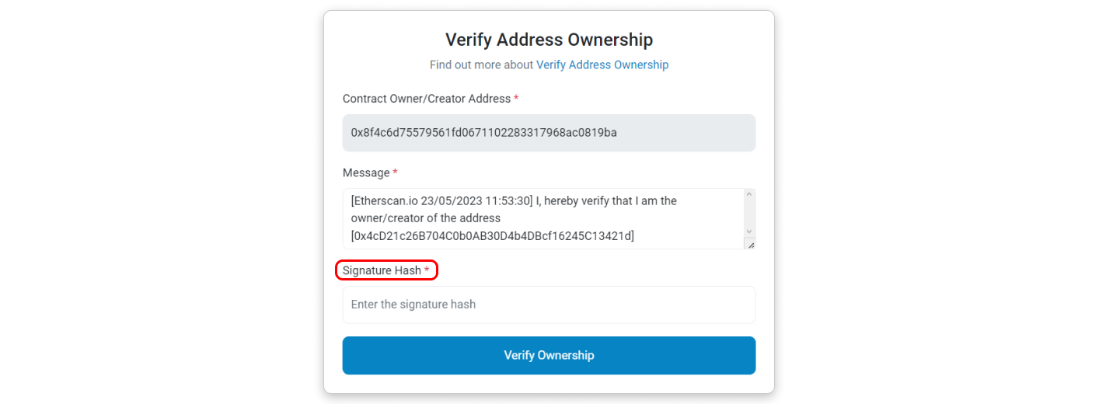The height and width of the screenshot is (404, 1099).
Task: Open the Verify Address Ownership help link
Action: [x=602, y=64]
